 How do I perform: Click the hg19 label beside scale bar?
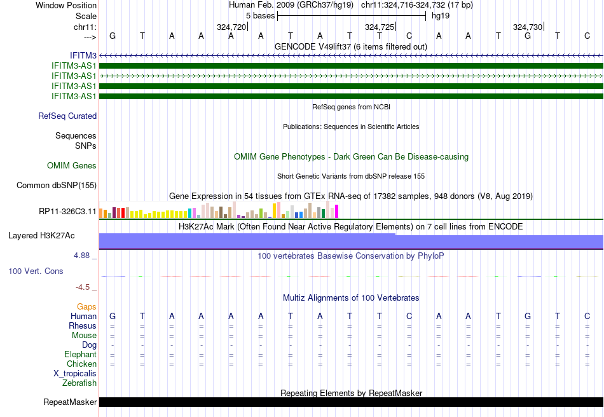[x=441, y=16]
